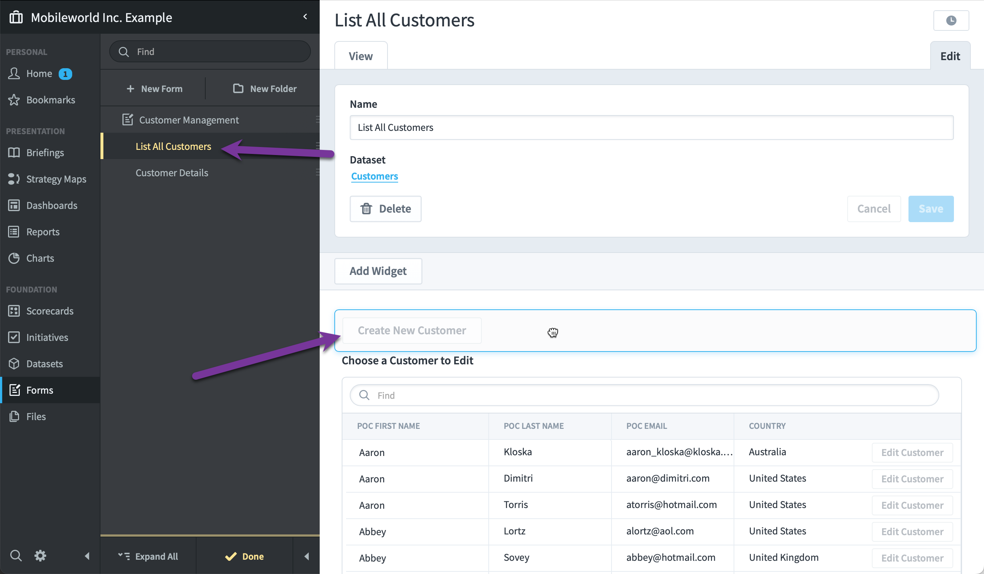Viewport: 984px width, 574px height.
Task: Click Expand All in forms panel
Action: [148, 556]
